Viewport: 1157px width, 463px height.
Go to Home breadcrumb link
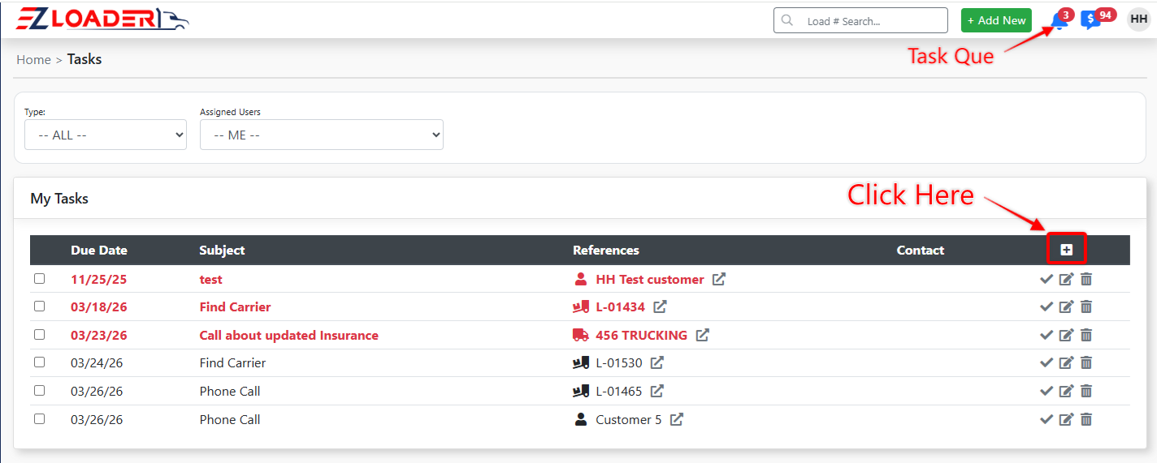[33, 60]
